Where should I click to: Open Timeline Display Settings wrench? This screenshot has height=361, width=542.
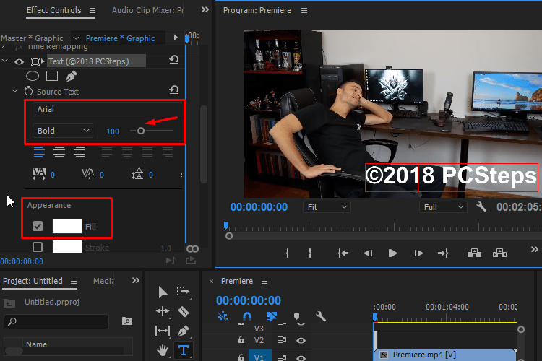321,316
